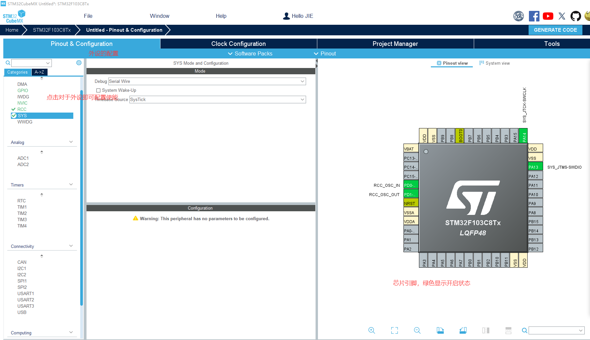Click the Hello JIE user account
590x340 pixels.
coord(298,16)
